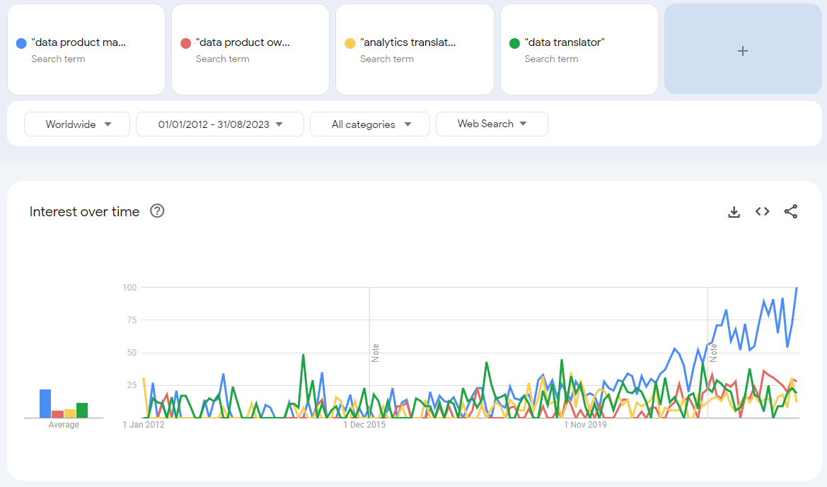Open help for Interest over time
827x487 pixels.
click(157, 211)
